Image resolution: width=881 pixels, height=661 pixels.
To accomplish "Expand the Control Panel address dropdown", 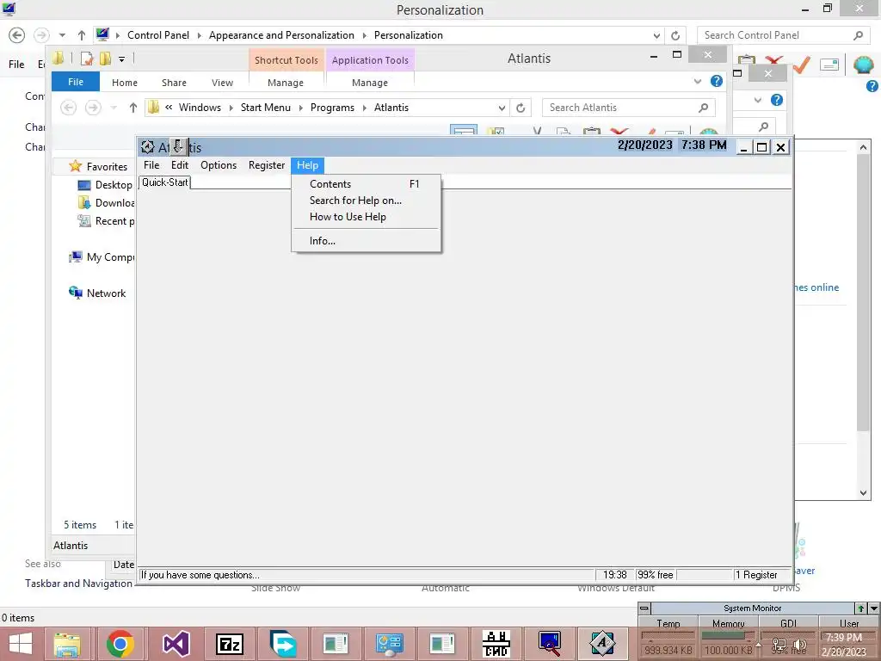I will tap(656, 35).
